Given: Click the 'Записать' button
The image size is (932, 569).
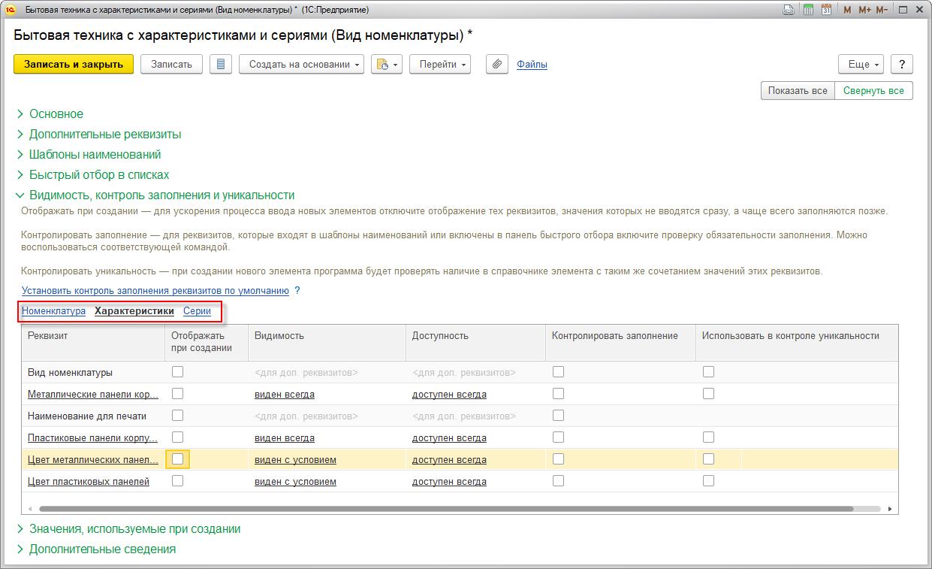Looking at the screenshot, I should (x=171, y=65).
